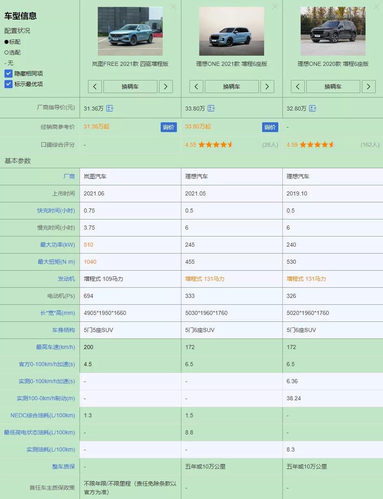
Task: Open 岚图FREE 2021款 四驱增程版 title link
Action: pyautogui.click(x=130, y=64)
